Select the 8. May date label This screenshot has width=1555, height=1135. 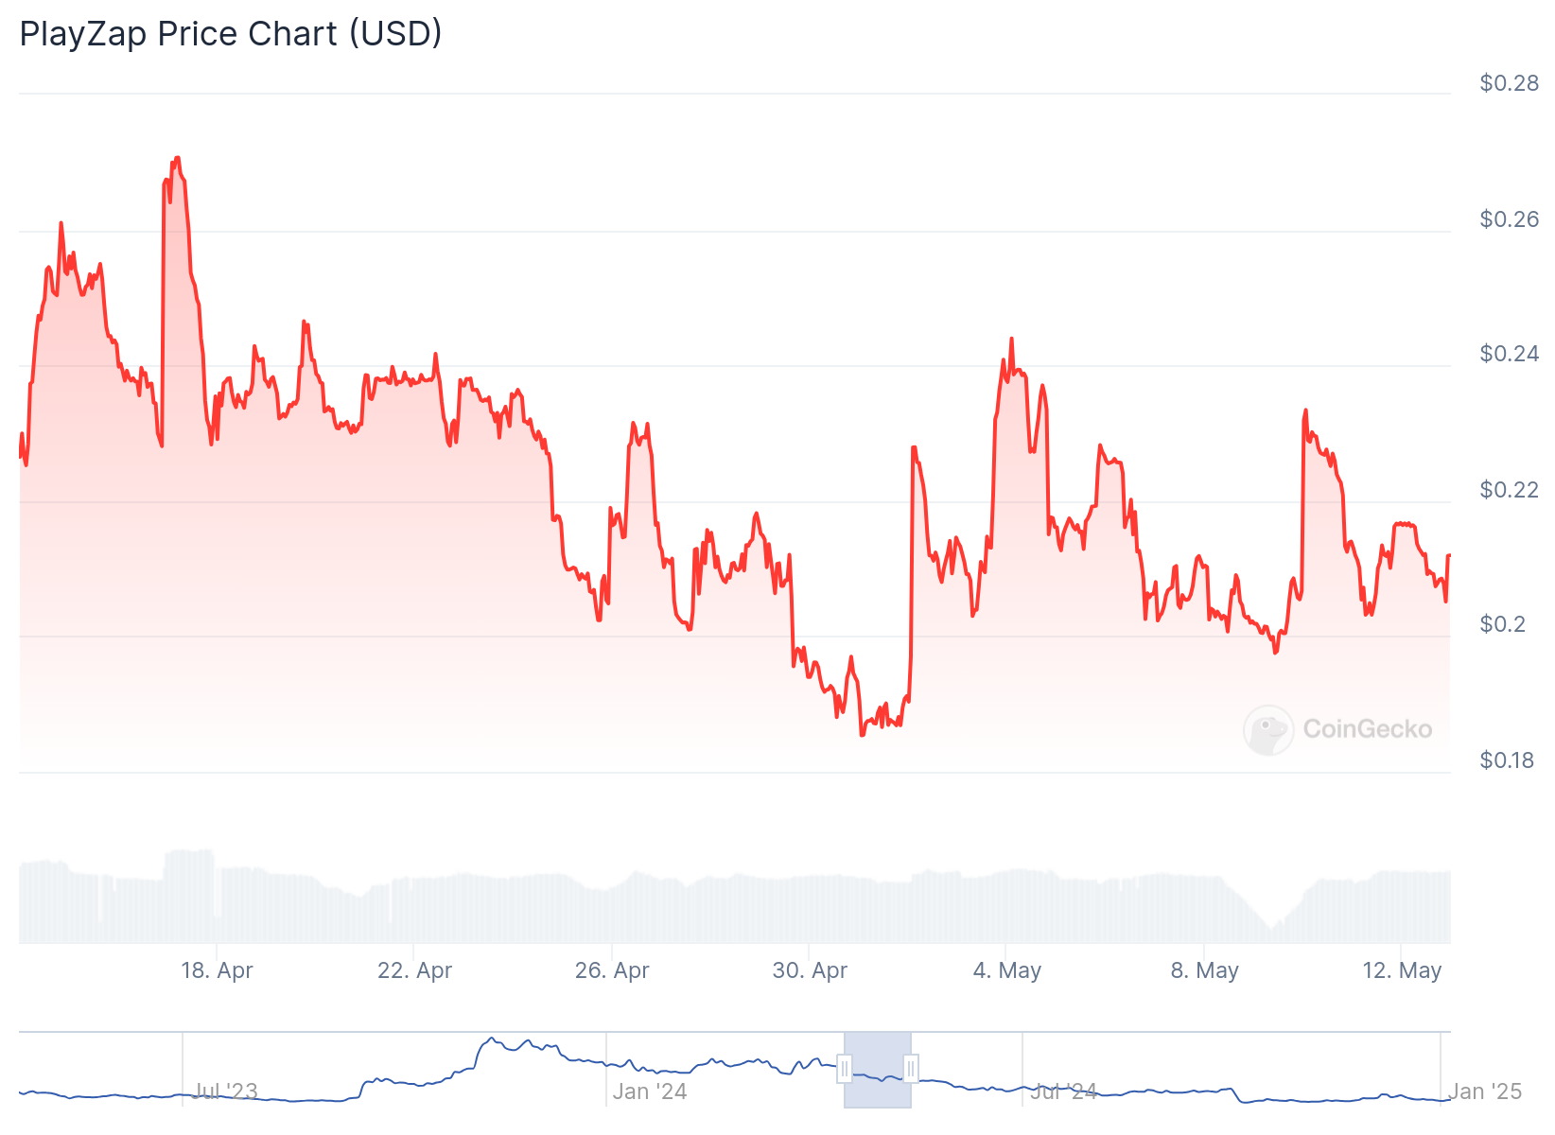pyautogui.click(x=1204, y=970)
